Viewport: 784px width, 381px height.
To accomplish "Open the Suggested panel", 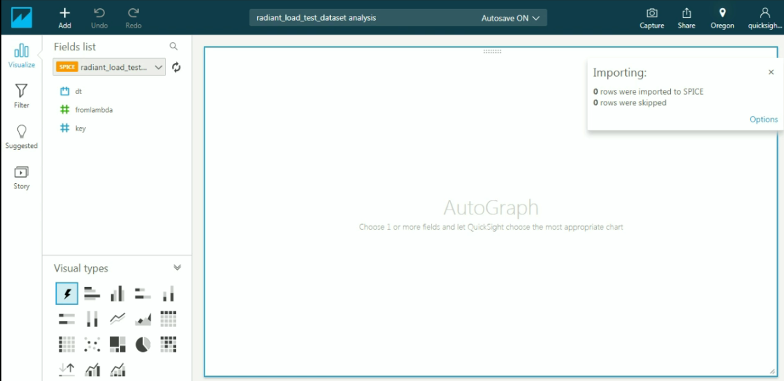I will [21, 137].
